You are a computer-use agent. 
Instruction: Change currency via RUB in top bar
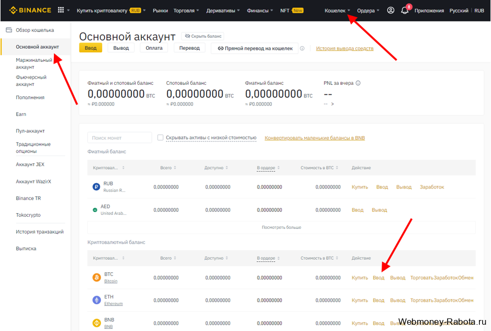(x=479, y=10)
